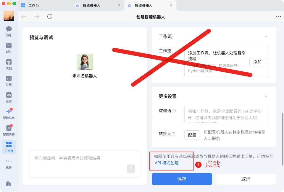Screen dimensions: 284x192
Task: Open Meetings (会议) in sidebar
Action: pos(9,97)
